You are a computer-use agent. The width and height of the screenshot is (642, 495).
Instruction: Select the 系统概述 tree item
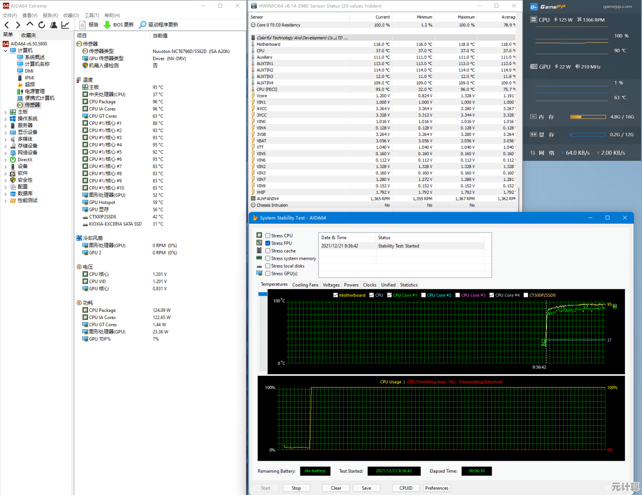tap(34, 57)
